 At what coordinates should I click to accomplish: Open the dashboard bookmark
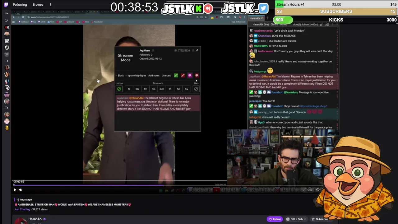click(24, 22)
